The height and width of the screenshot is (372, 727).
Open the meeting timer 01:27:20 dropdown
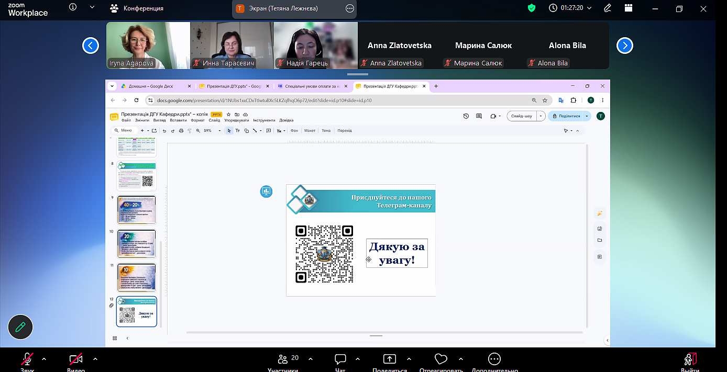pyautogui.click(x=571, y=8)
